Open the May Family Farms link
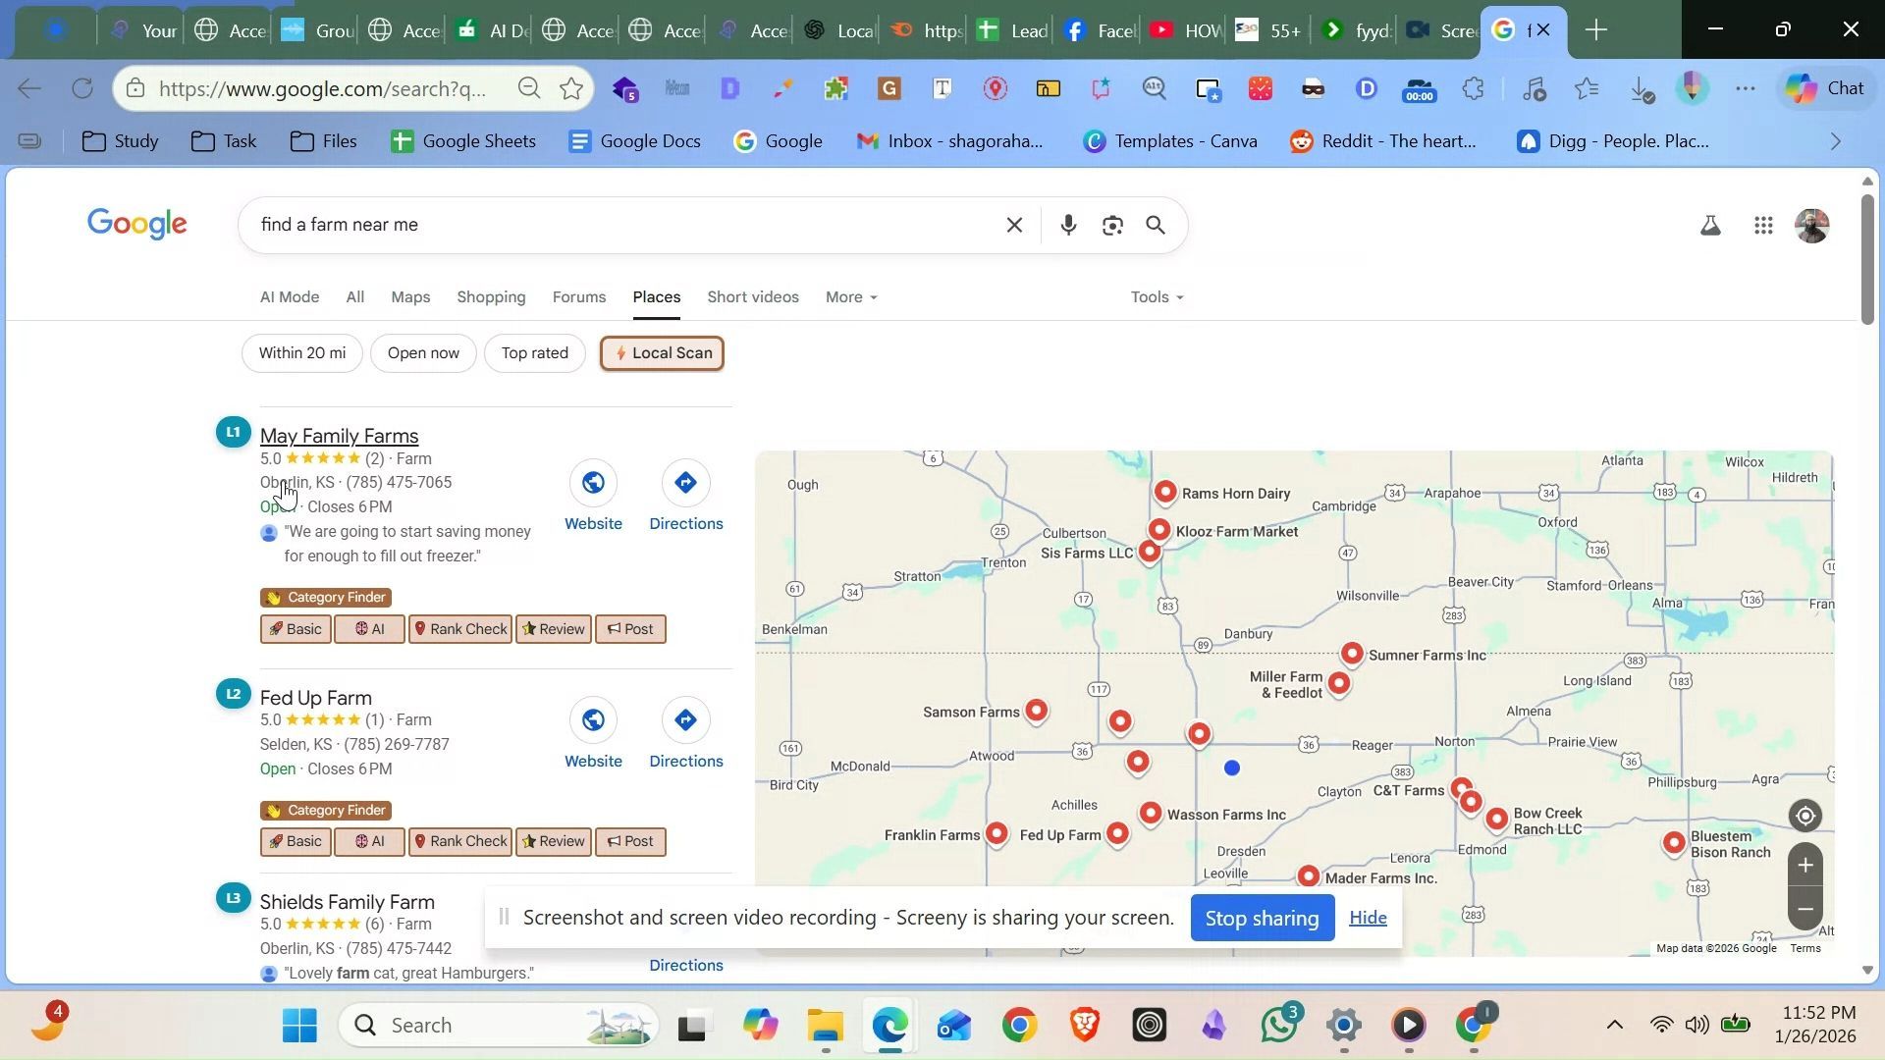This screenshot has height=1060, width=1885. [x=340, y=436]
